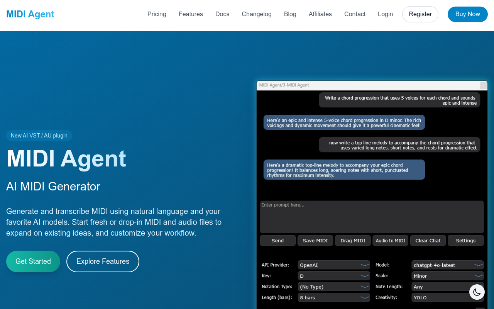Click the Send button in the plugin
494x309 pixels.
coord(277,241)
